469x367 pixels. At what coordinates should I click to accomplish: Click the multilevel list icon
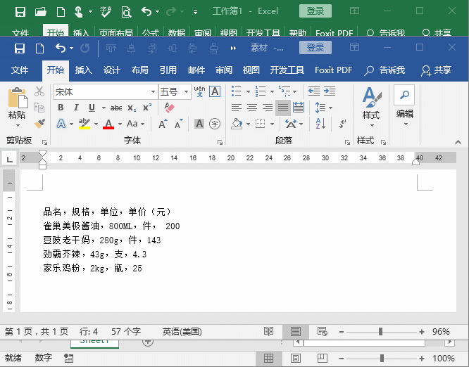tap(284, 91)
